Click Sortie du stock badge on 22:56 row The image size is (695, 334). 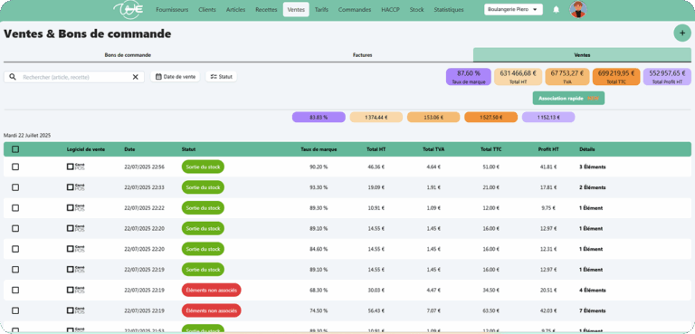point(203,167)
